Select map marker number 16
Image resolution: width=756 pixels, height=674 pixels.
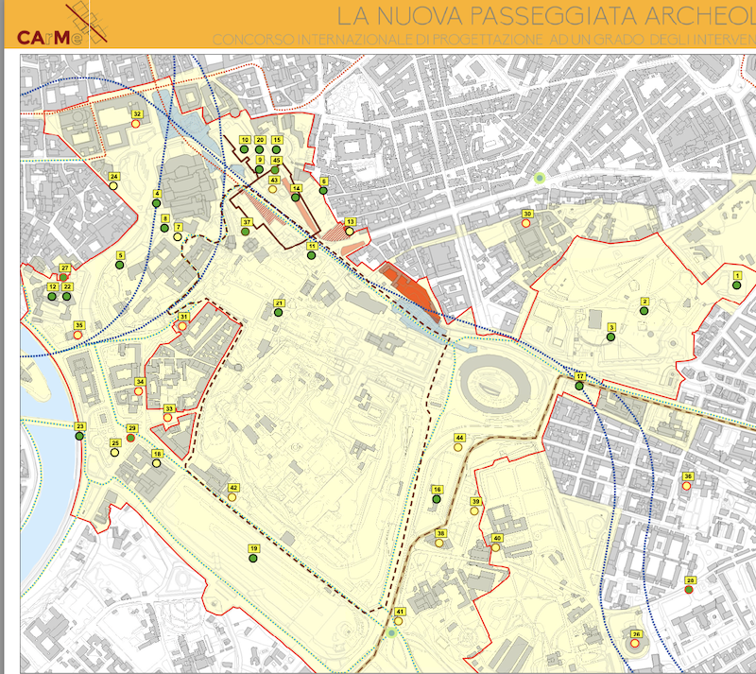click(x=437, y=499)
